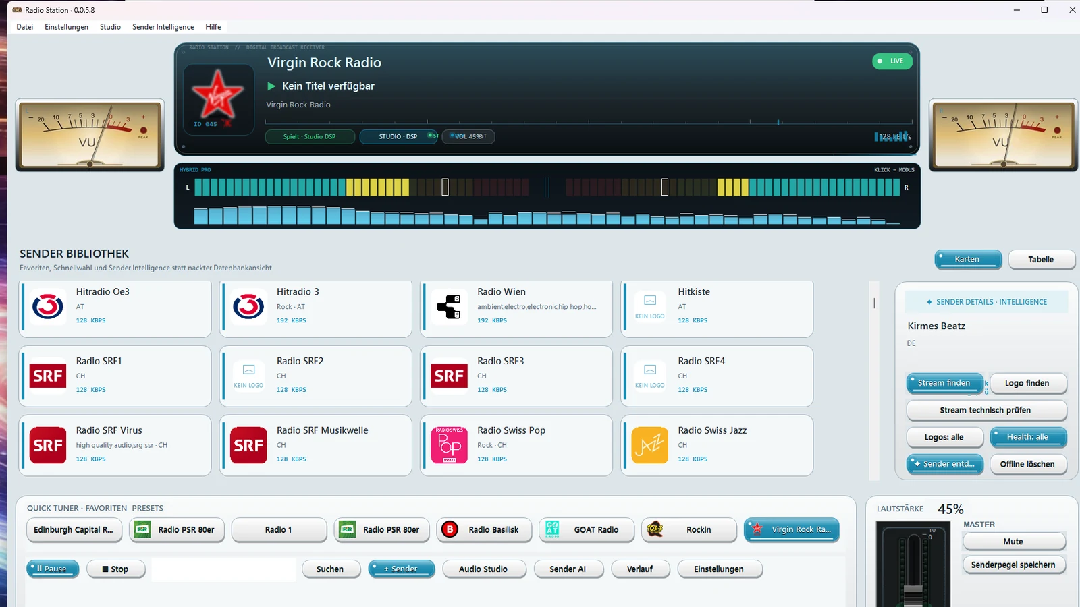Viewport: 1080px width, 607px height.
Task: Add a station with + Sender
Action: tap(402, 569)
